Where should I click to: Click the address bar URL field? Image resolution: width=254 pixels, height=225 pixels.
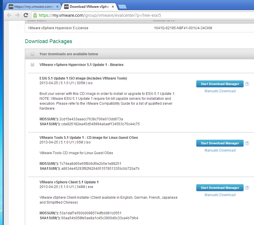[x=143, y=15]
